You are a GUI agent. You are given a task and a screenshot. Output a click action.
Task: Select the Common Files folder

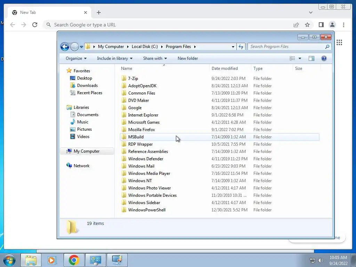coord(141,93)
